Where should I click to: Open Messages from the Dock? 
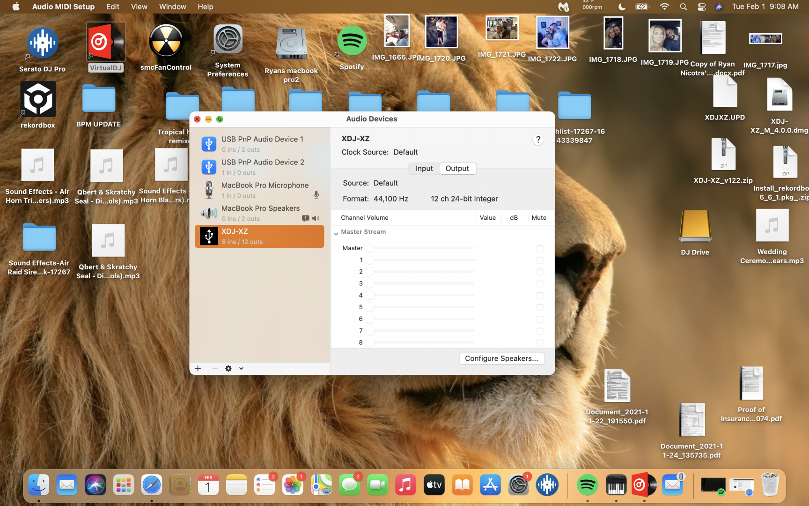349,485
